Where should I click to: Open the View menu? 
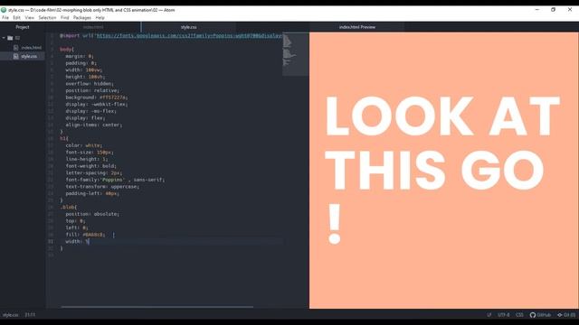coord(30,18)
